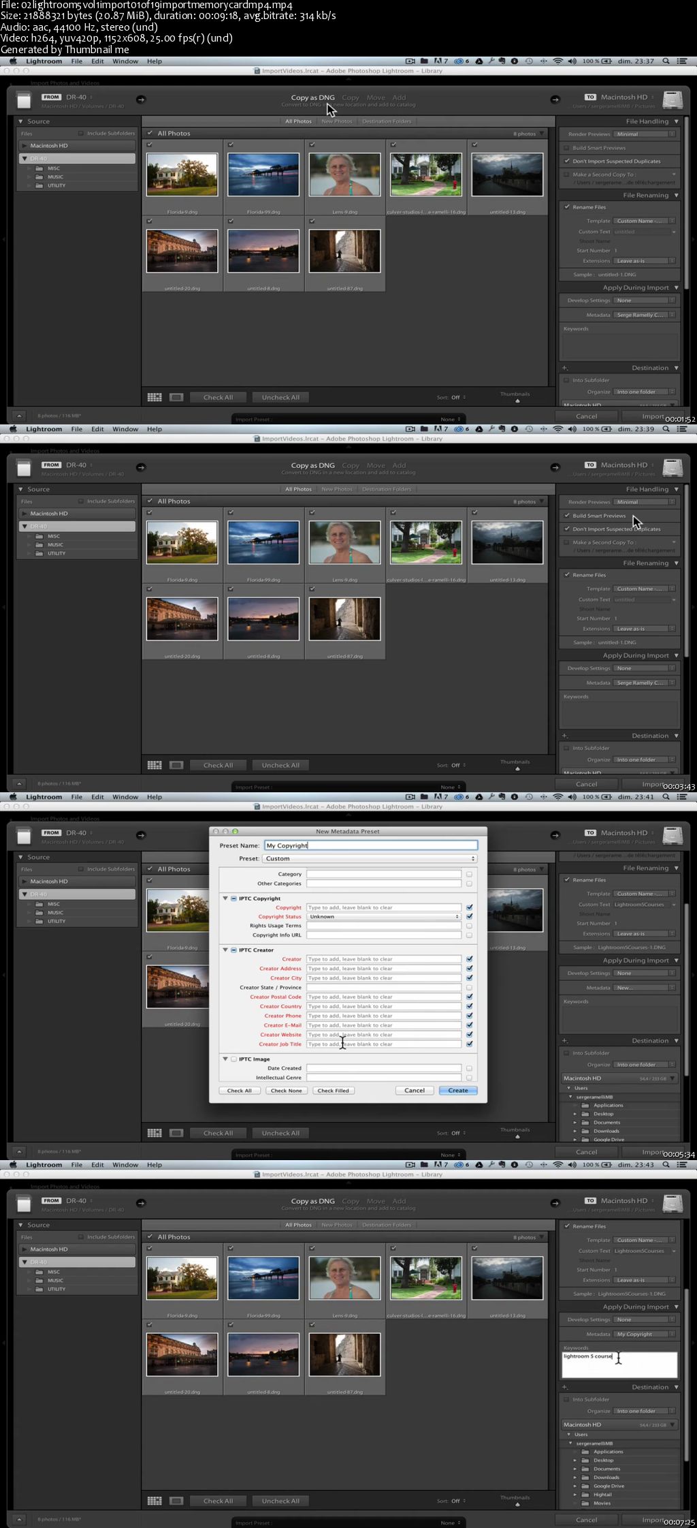The width and height of the screenshot is (697, 1528).
Task: Click Keywords field containing lightroom 5 course
Action: pyautogui.click(x=619, y=1365)
